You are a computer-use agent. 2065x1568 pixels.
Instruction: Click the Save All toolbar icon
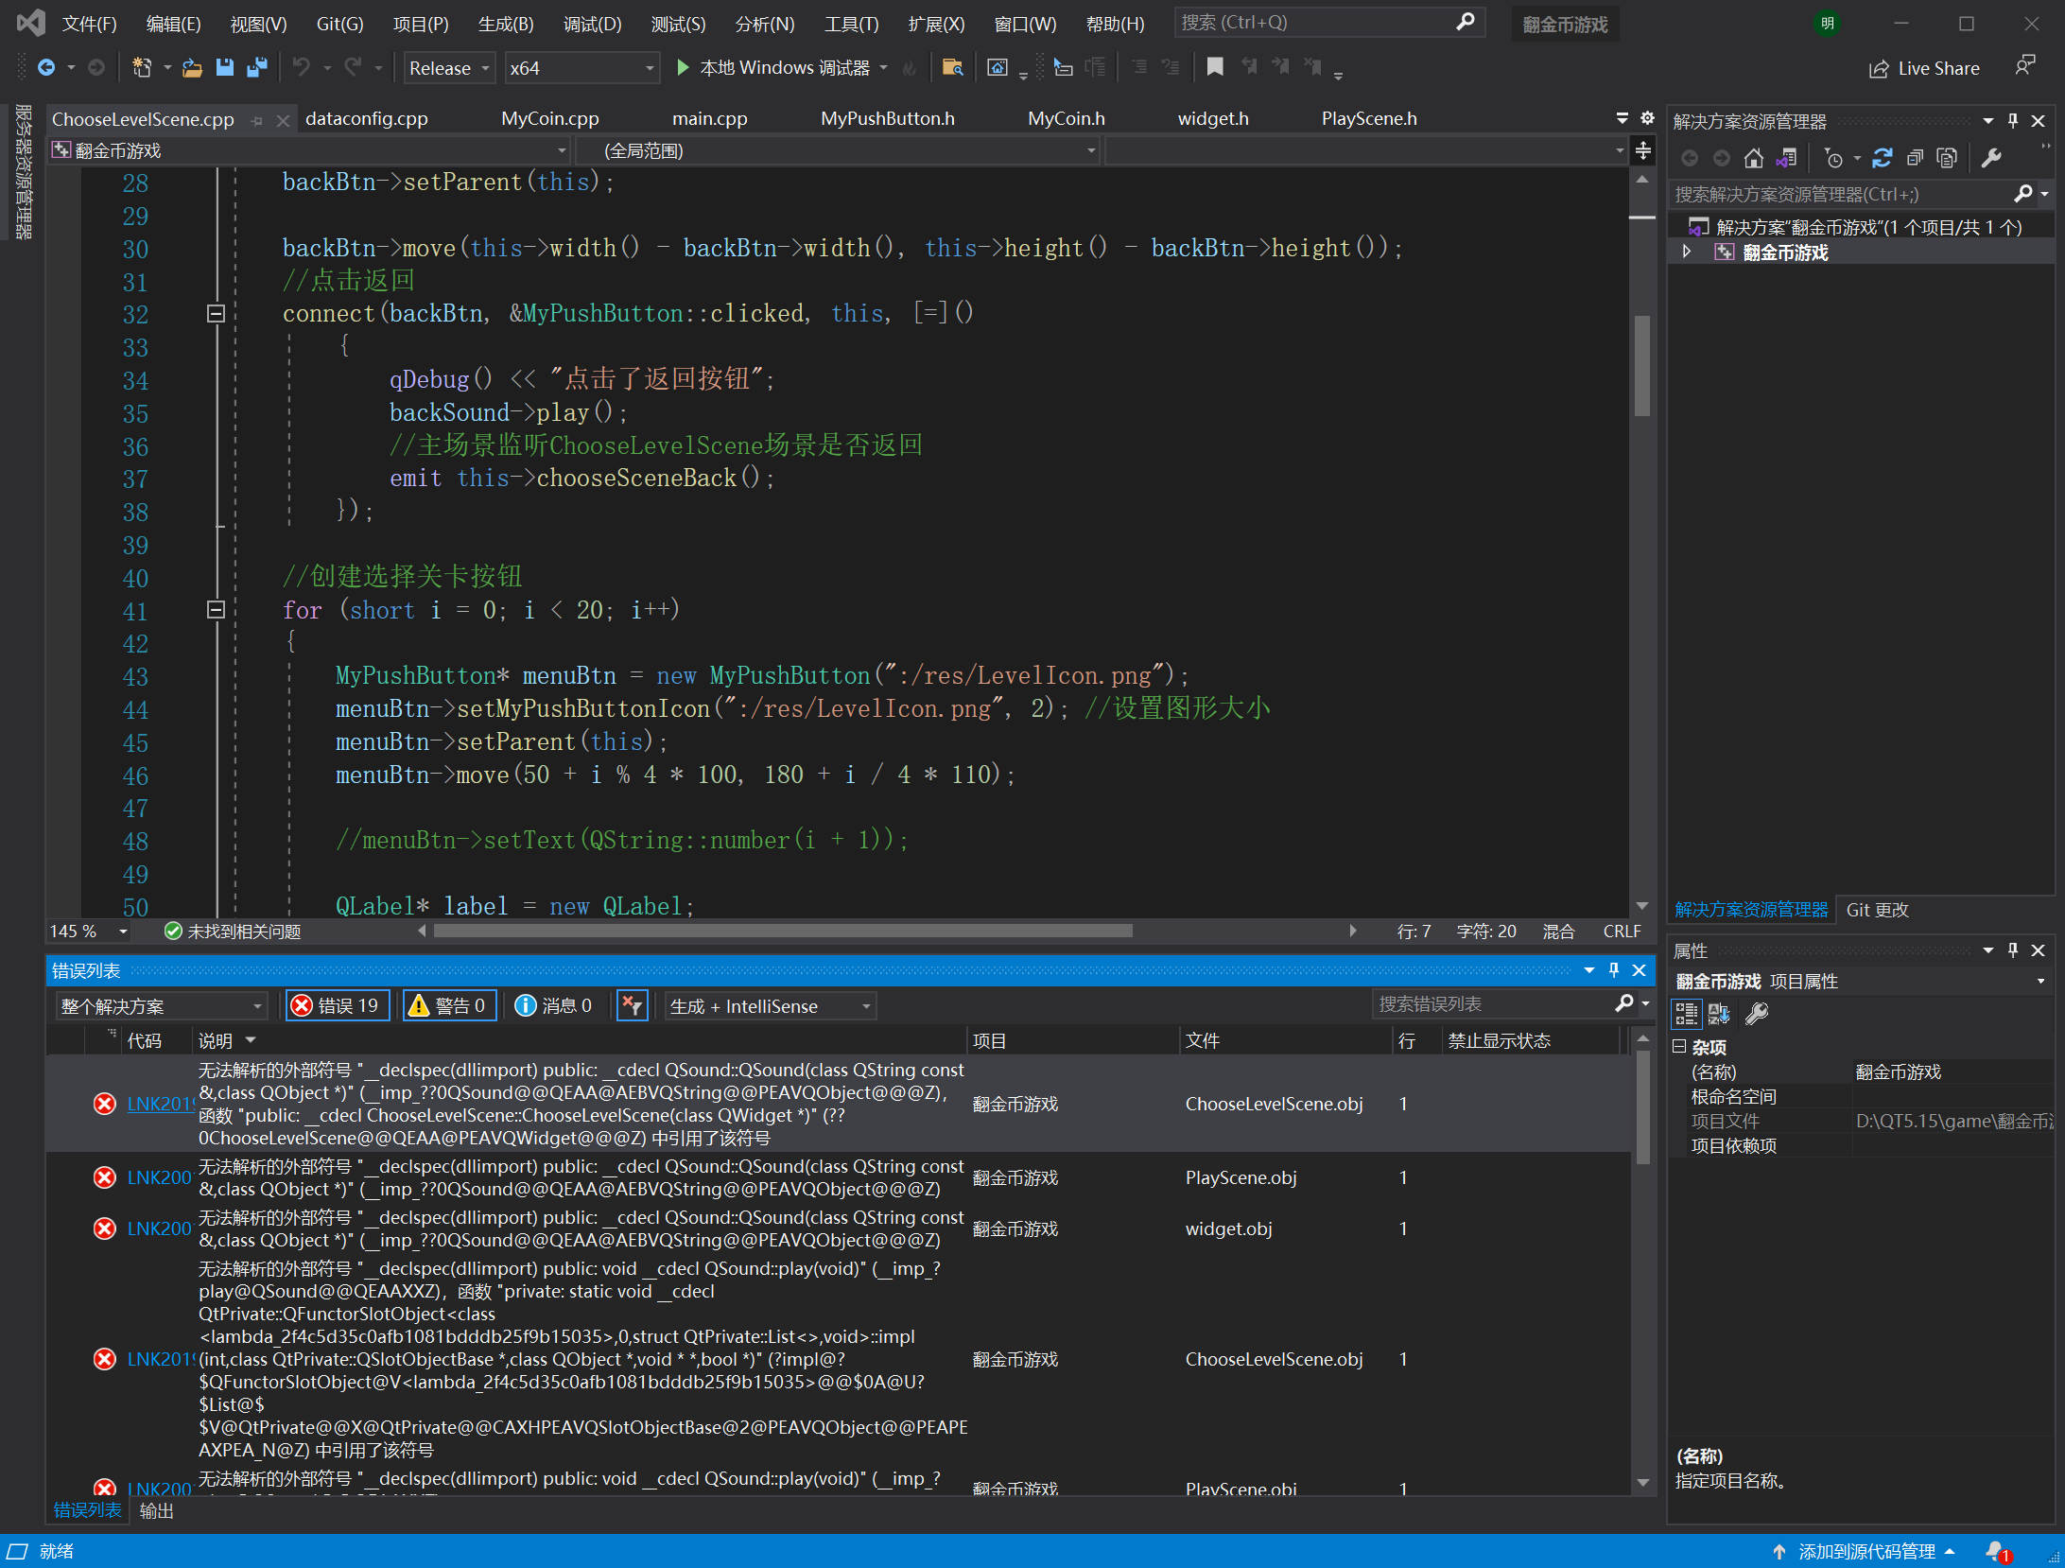[256, 67]
